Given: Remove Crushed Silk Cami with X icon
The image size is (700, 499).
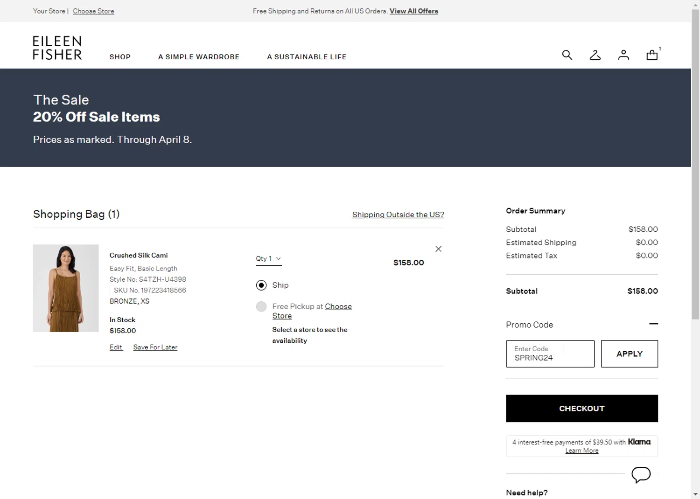Looking at the screenshot, I should click(438, 249).
